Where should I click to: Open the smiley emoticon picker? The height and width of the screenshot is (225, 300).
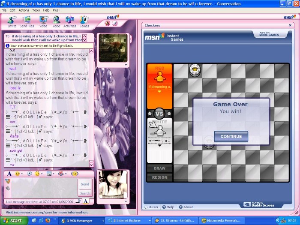coord(17,174)
